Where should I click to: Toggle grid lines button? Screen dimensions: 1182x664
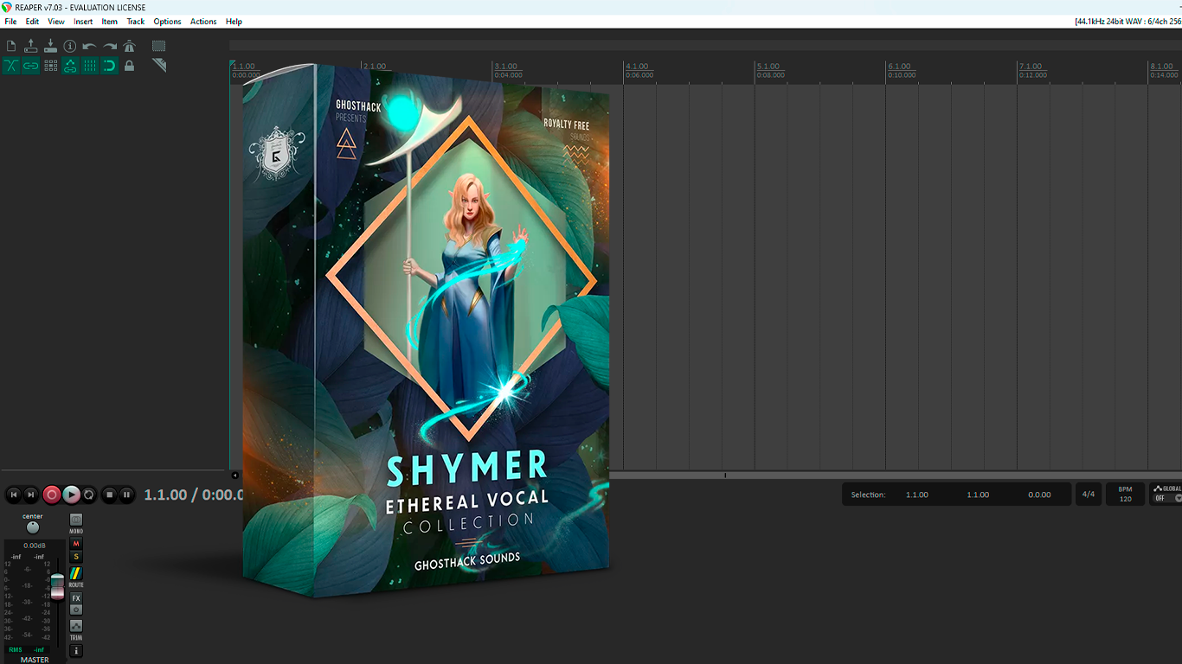point(90,66)
